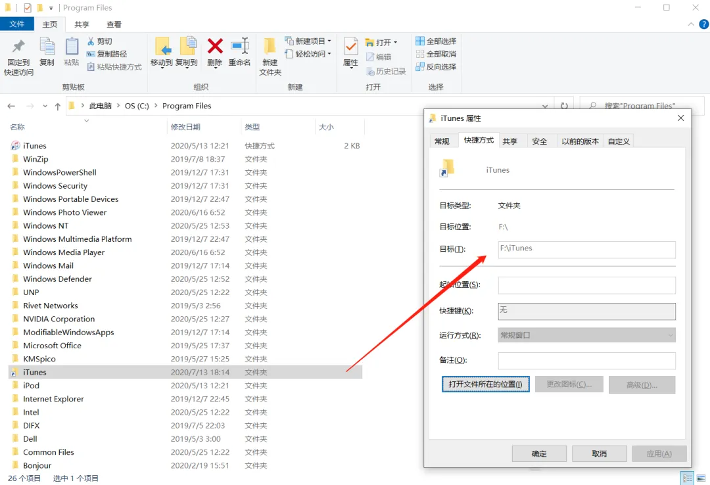Open the Copy To (复制到) icon
Viewport: 710px width, 485px height.
tap(187, 47)
